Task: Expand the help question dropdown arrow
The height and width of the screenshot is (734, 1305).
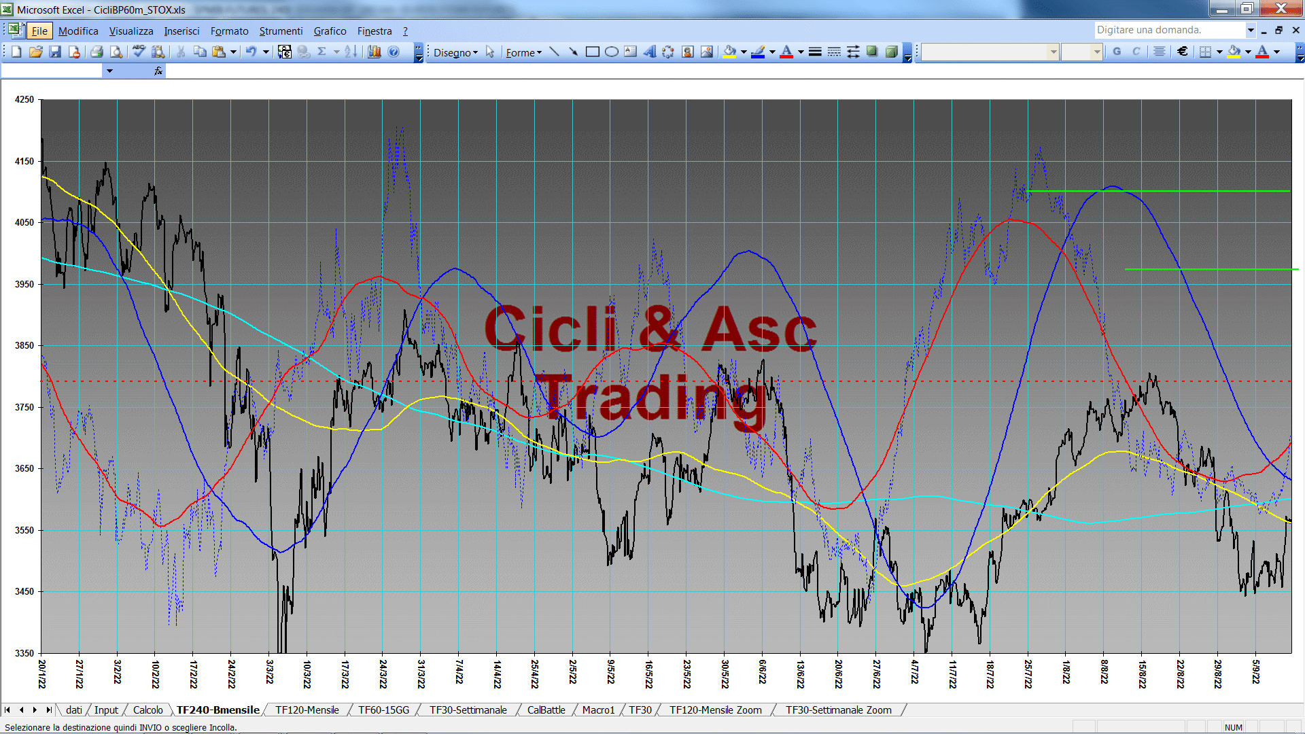Action: pyautogui.click(x=1251, y=30)
